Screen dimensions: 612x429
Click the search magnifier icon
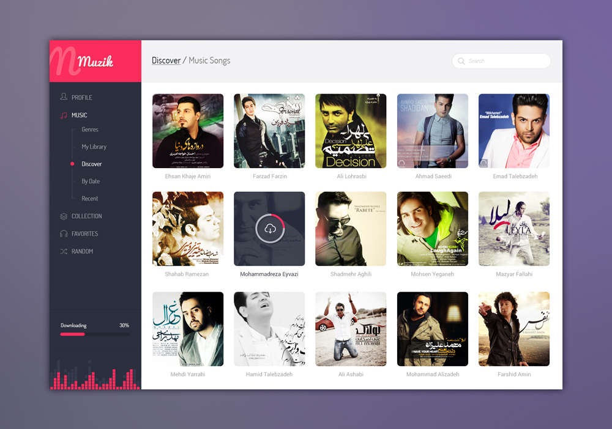coord(461,61)
